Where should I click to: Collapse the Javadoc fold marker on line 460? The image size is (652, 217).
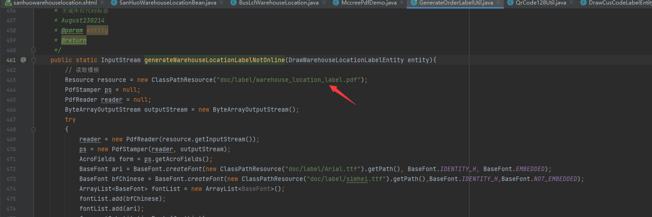33,50
